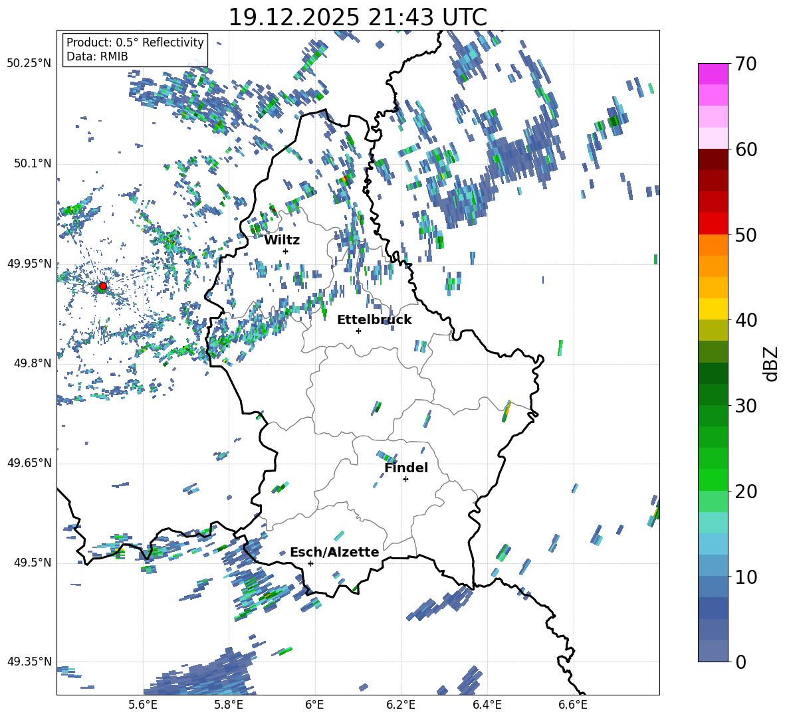The width and height of the screenshot is (787, 718).
Task: Click 'Data: RMIB' legend text
Action: click(97, 56)
